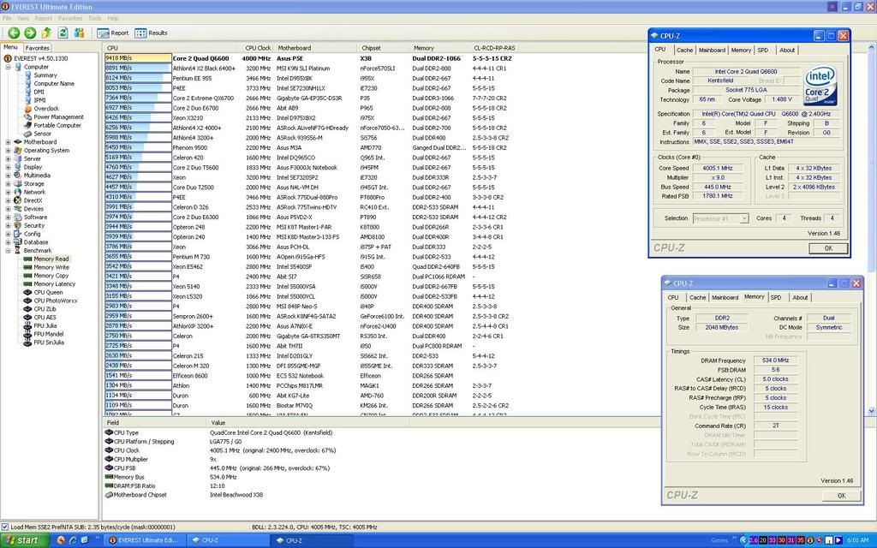877x548 pixels.
Task: Open the DMI page via its tree icon
Action: pyautogui.click(x=28, y=92)
